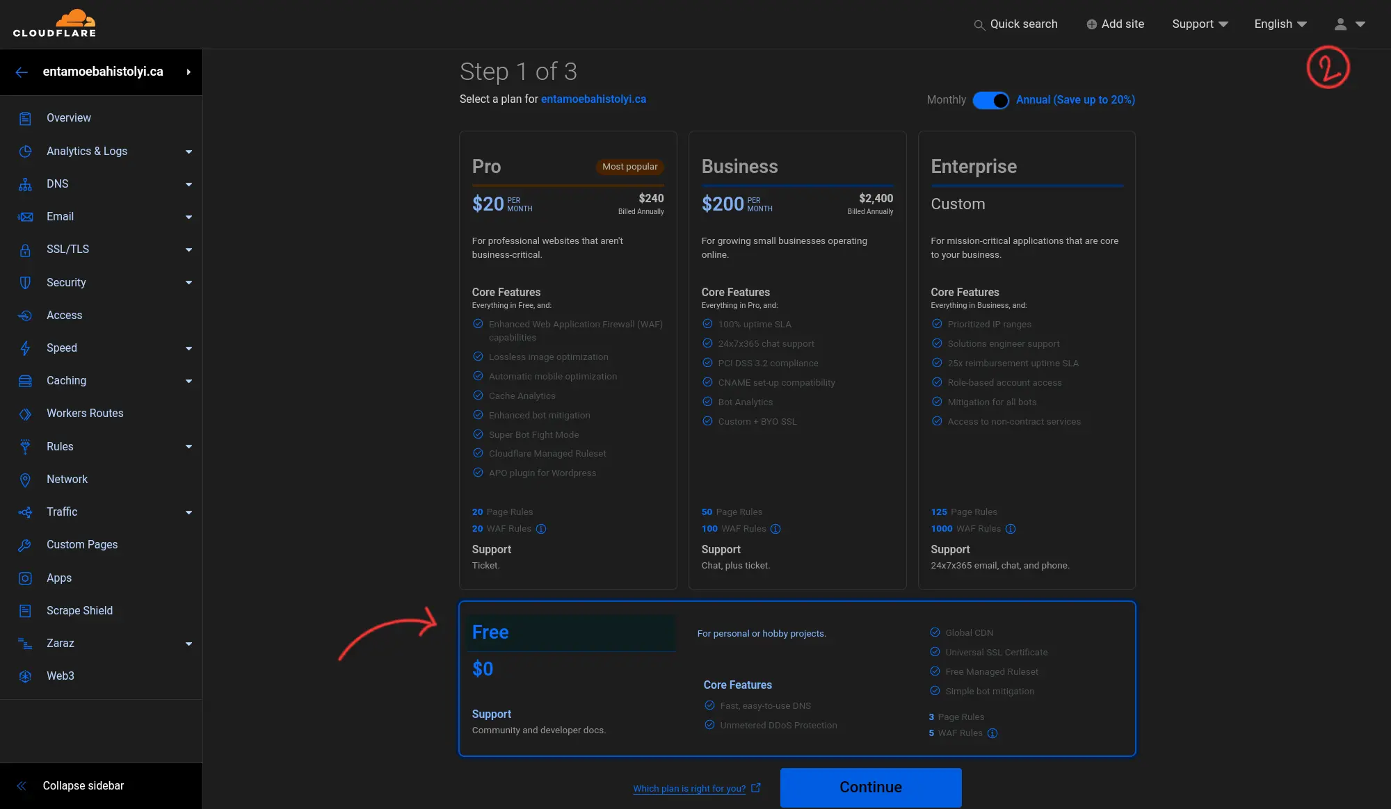The height and width of the screenshot is (809, 1391).
Task: Click info icon next to Business WAF Rules
Action: coord(775,529)
